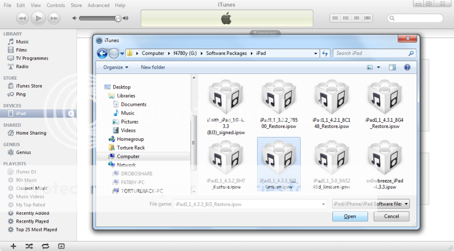Click the iTunes search field

pyautogui.click(x=415, y=18)
